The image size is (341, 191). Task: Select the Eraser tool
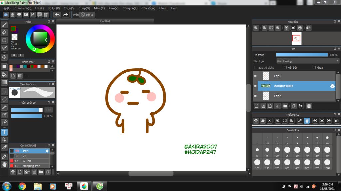coord(4,32)
